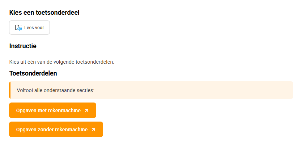Click the Instructie heading

tap(23, 46)
